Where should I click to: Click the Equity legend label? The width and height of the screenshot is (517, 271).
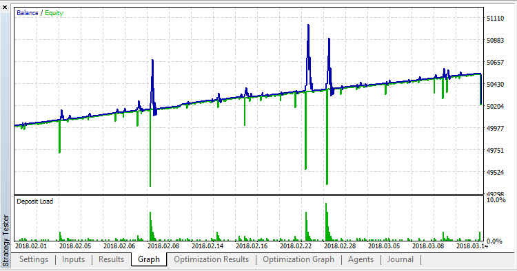54,13
